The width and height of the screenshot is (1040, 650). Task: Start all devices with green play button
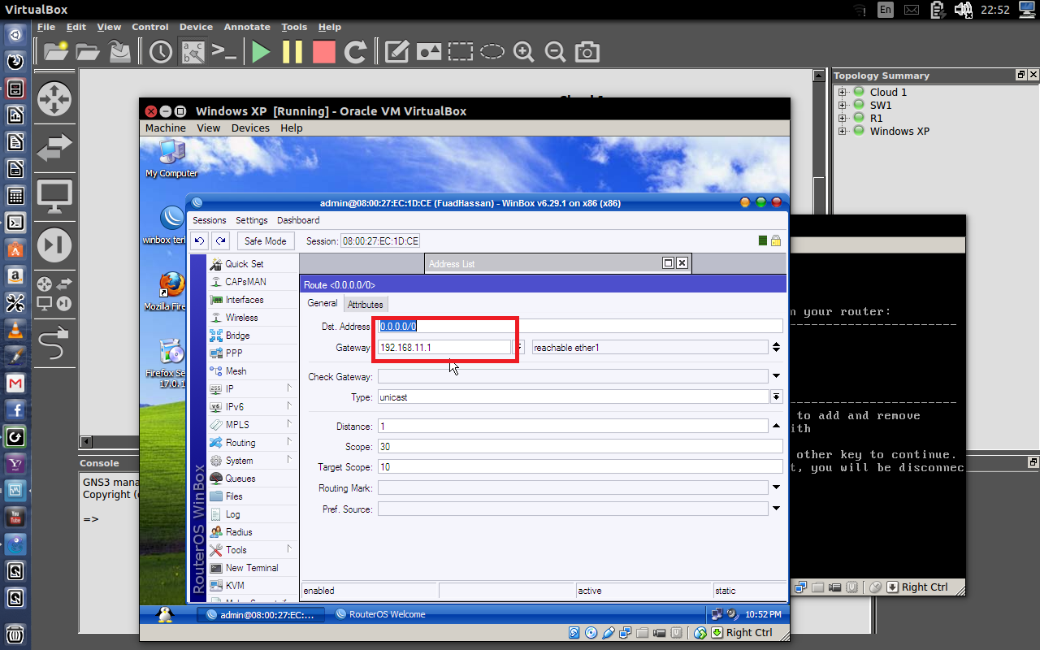point(261,52)
